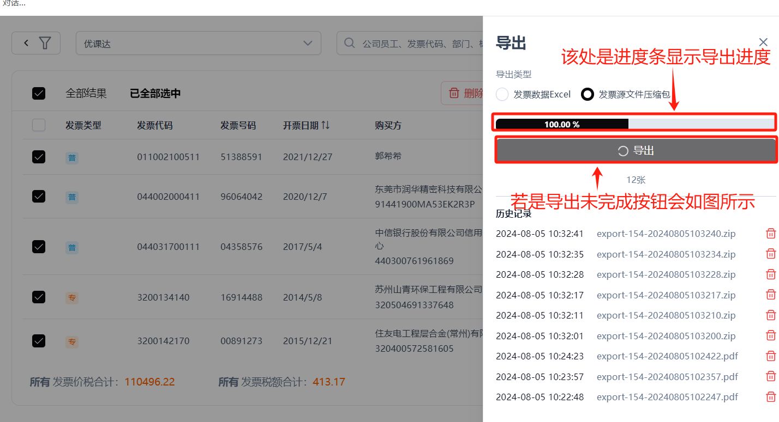Select 发票源文件压缩包 export type
This screenshot has height=422, width=779.
click(x=587, y=94)
